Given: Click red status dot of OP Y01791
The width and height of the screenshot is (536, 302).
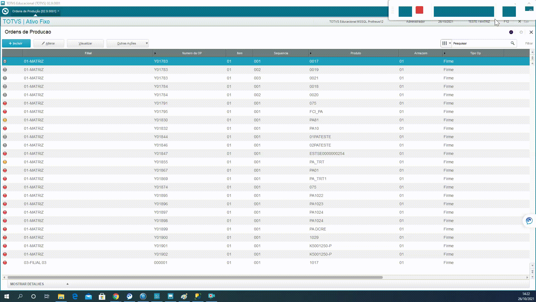Looking at the screenshot, I should [x=5, y=103].
